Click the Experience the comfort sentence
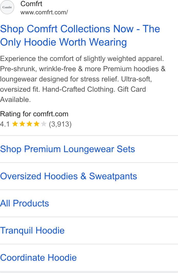178x273 pixels. pos(82,59)
